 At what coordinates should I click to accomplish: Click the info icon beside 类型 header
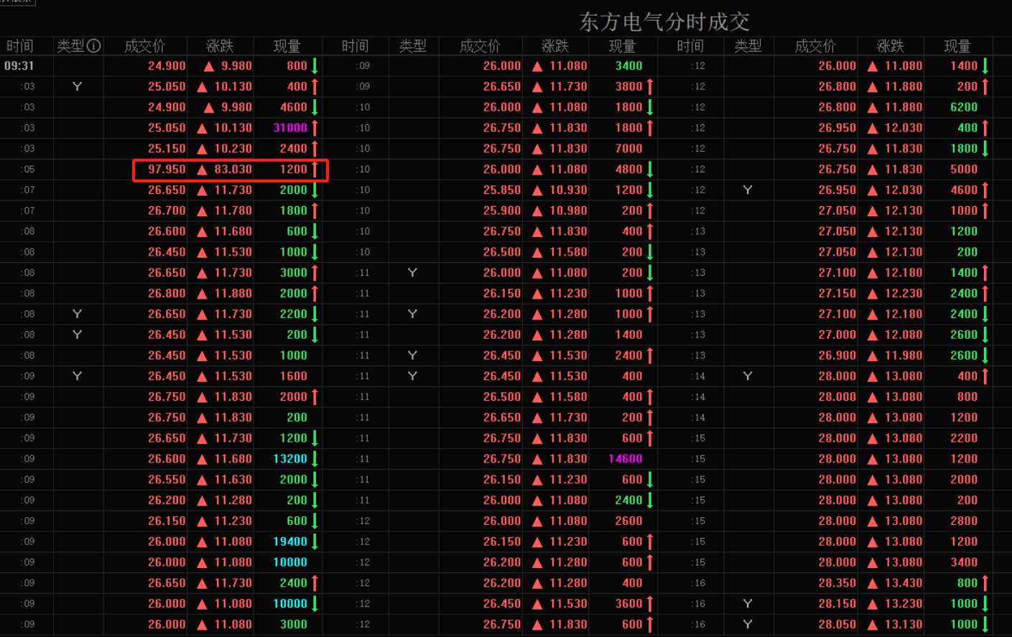point(93,46)
